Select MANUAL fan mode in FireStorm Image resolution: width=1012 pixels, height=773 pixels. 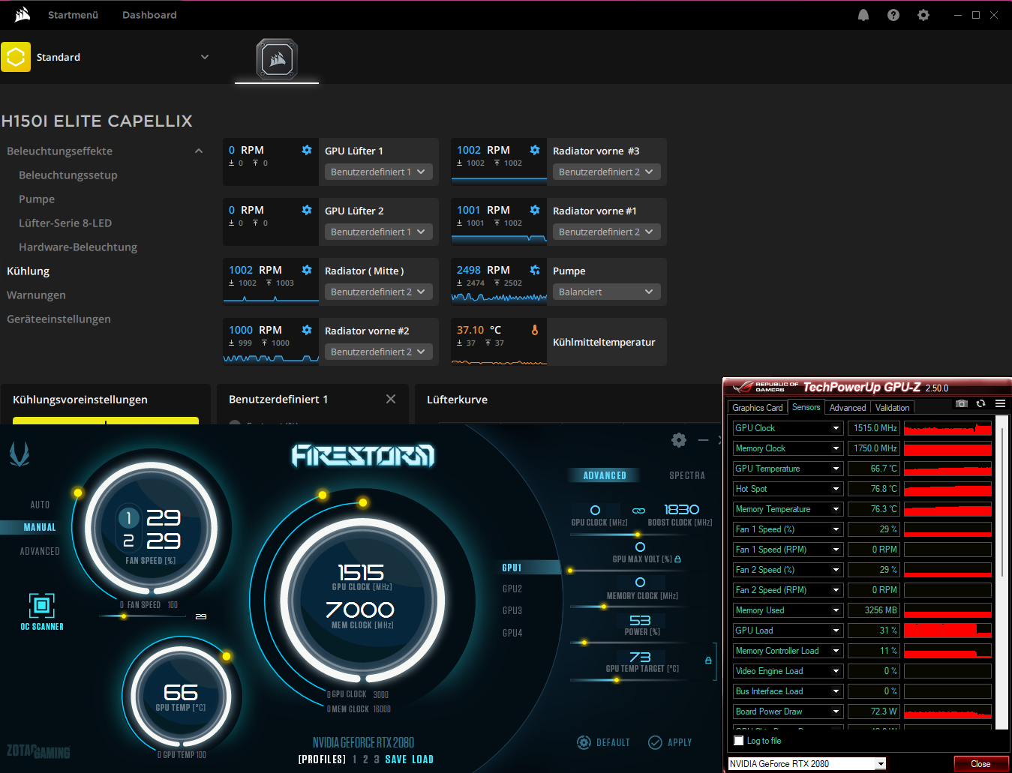pos(40,527)
